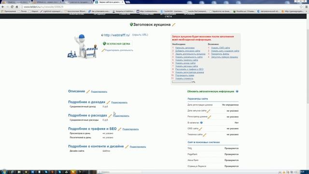Click help icon beside В каталогах
This screenshot has height=174, width=309.
point(201,122)
